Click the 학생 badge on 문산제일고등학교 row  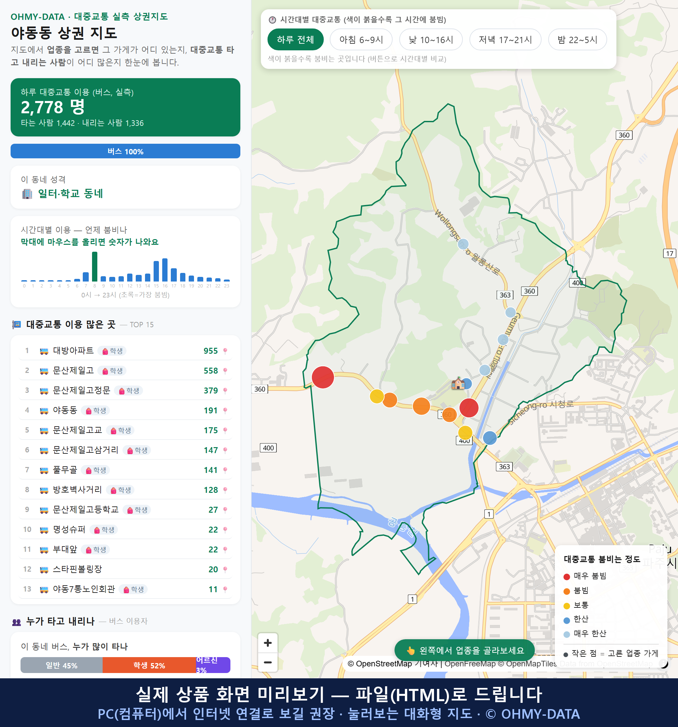coord(137,510)
